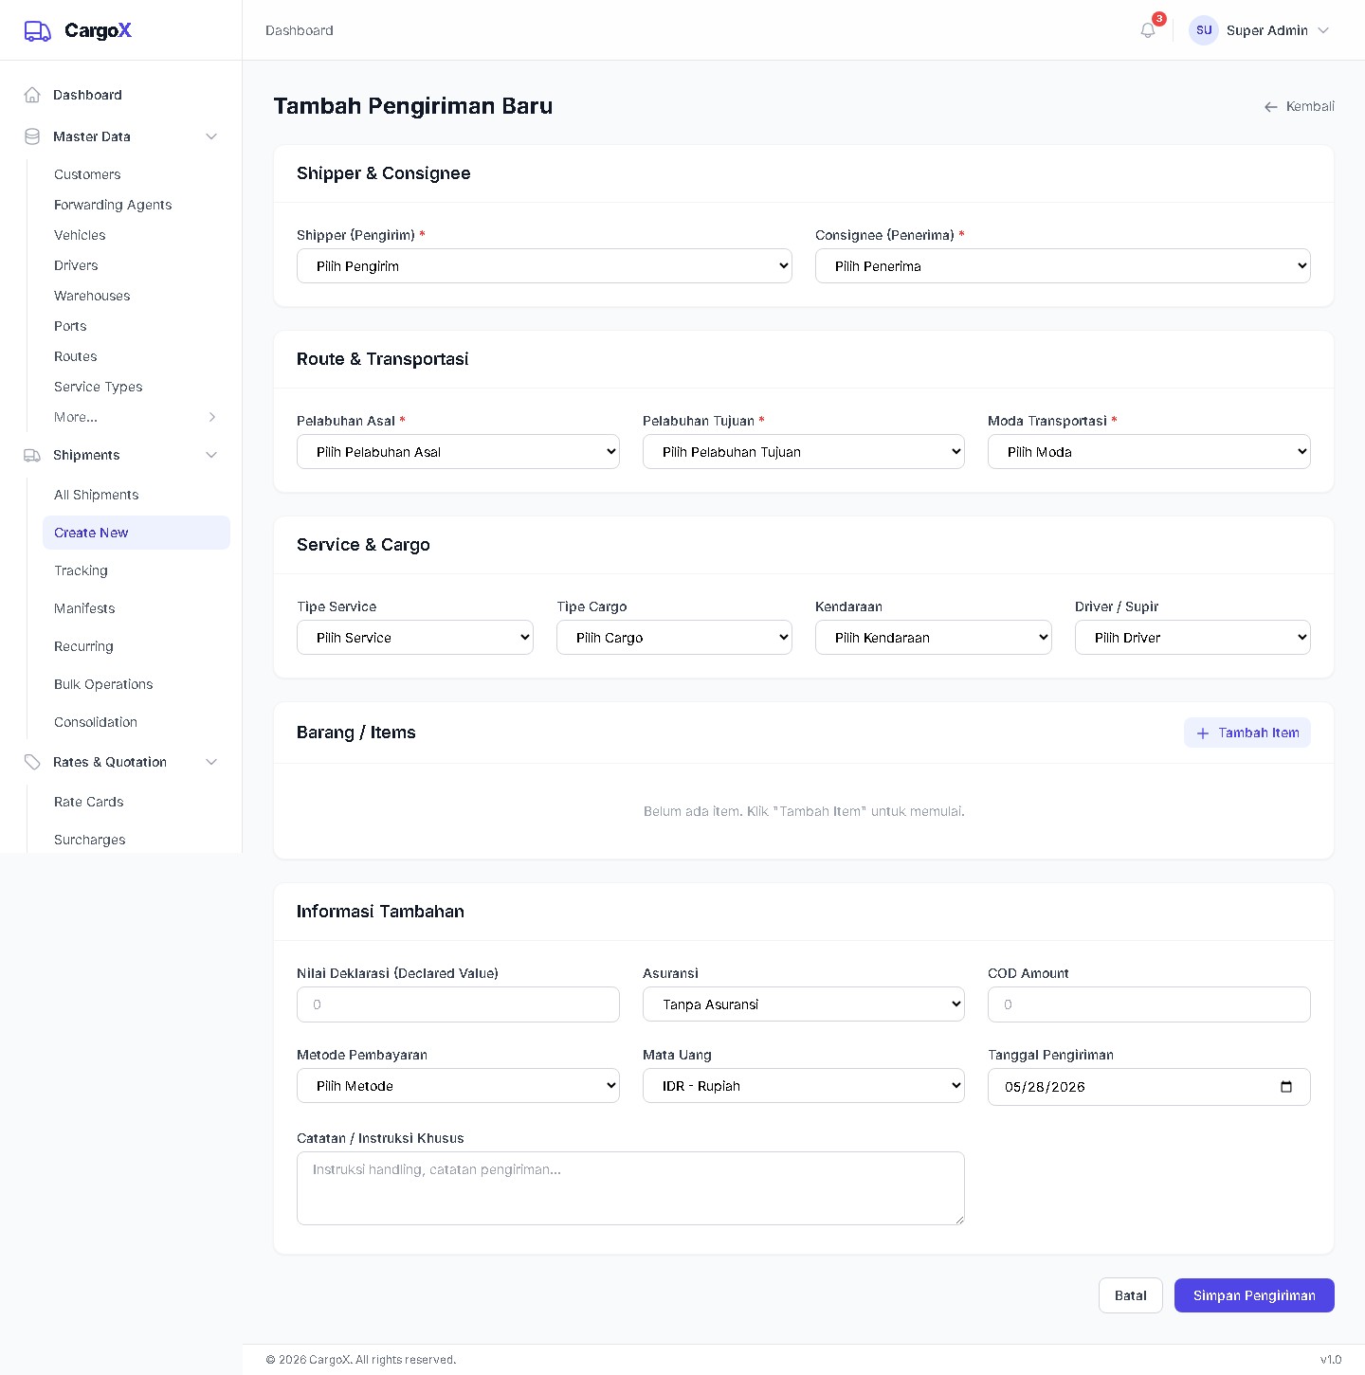This screenshot has width=1365, height=1375.
Task: Open the Pilih Pengirim shipper dropdown
Action: tap(544, 266)
